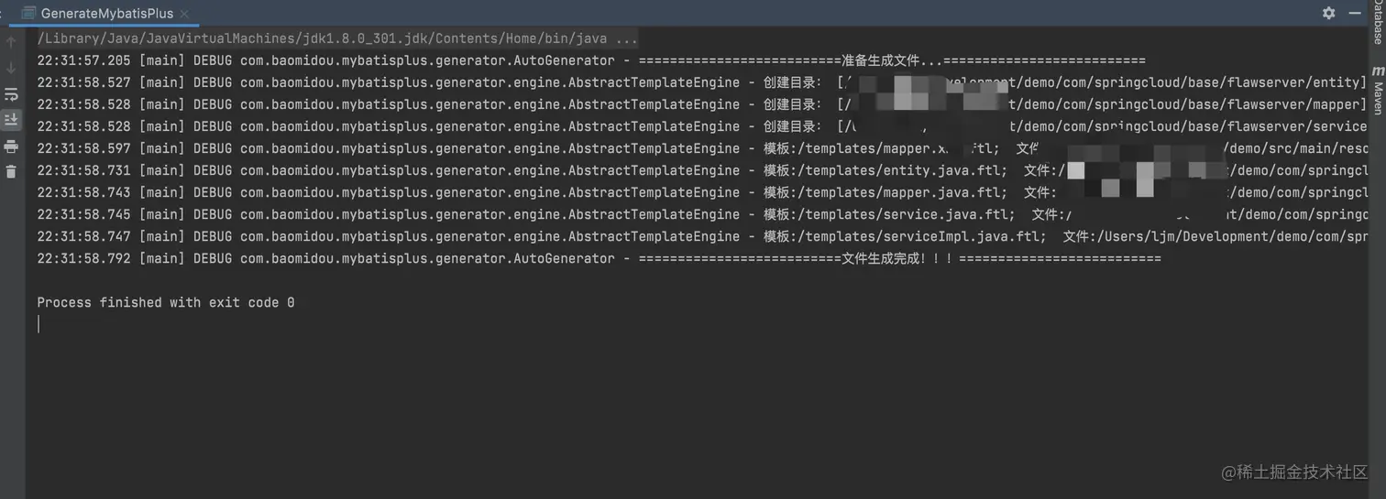Click the Up the Stack Trace arrow

pos(11,42)
